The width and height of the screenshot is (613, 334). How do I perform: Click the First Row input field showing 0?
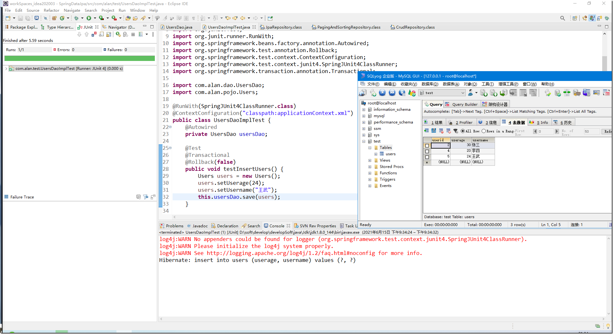(546, 131)
